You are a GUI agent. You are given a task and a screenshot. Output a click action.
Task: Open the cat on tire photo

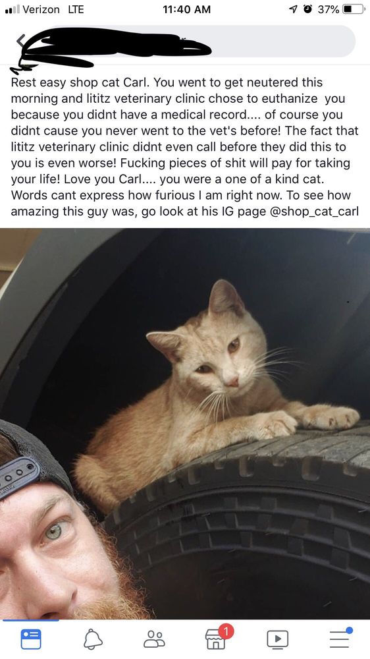coord(185,423)
